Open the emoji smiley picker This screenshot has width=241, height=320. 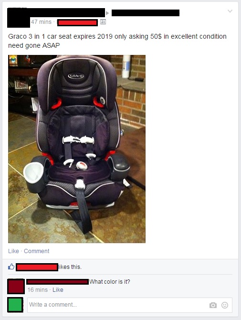[225, 305]
